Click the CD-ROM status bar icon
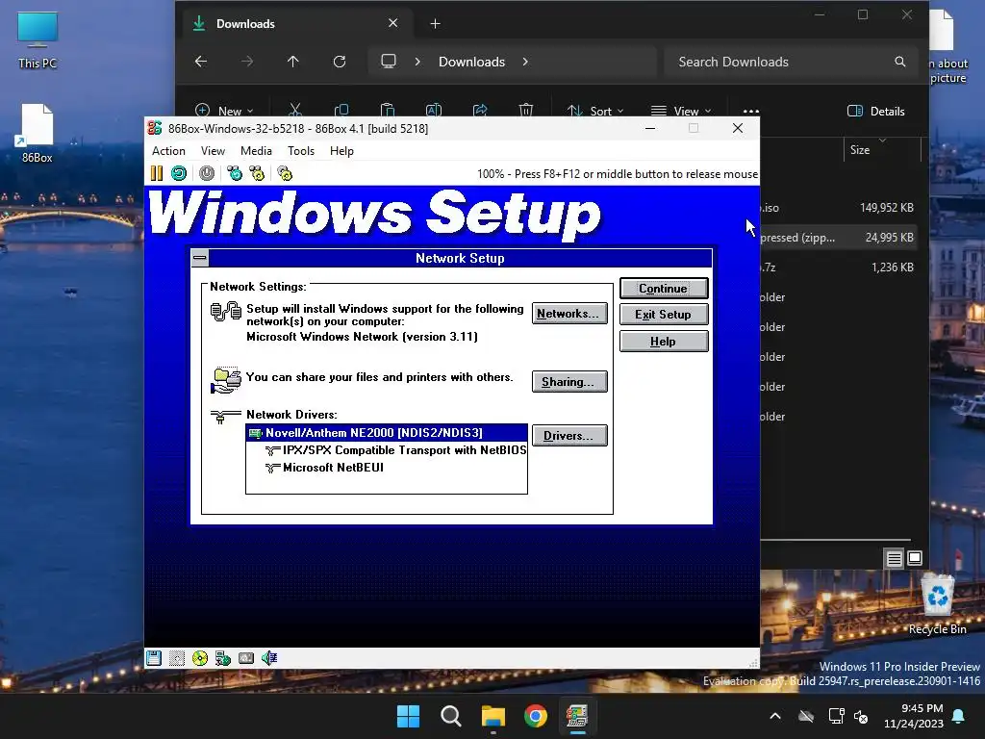The height and width of the screenshot is (739, 985). pyautogui.click(x=200, y=658)
